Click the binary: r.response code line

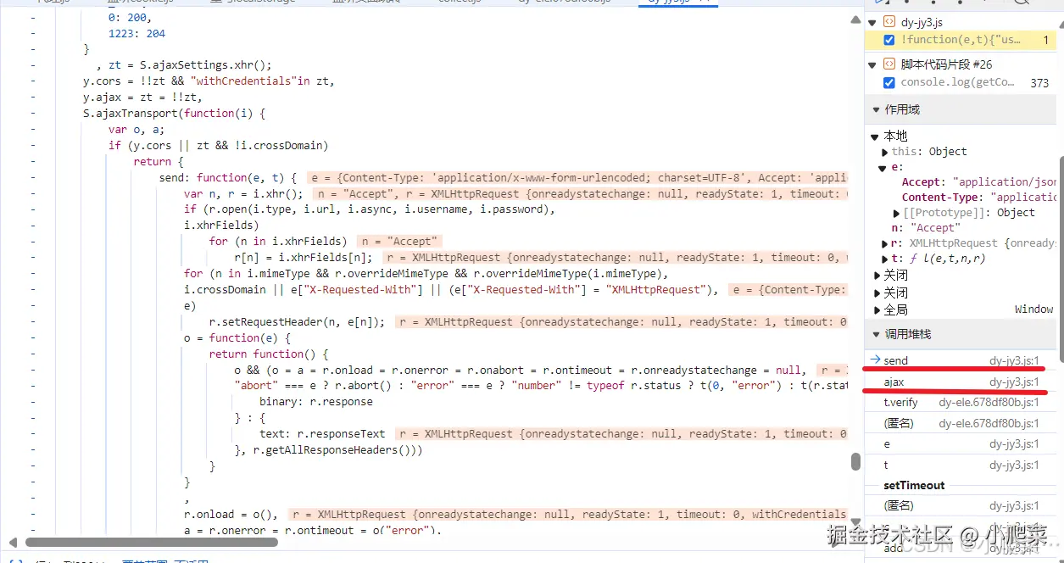[x=315, y=402]
